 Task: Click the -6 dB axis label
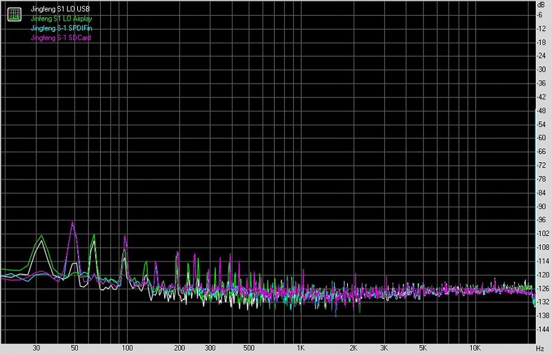[x=539, y=14]
